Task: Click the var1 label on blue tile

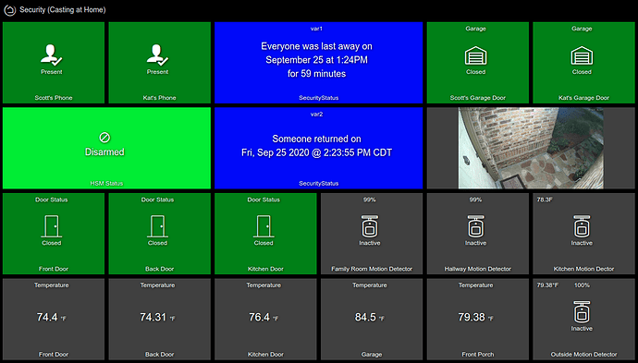Action: point(316,29)
